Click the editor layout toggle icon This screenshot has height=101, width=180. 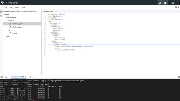tap(176, 7)
